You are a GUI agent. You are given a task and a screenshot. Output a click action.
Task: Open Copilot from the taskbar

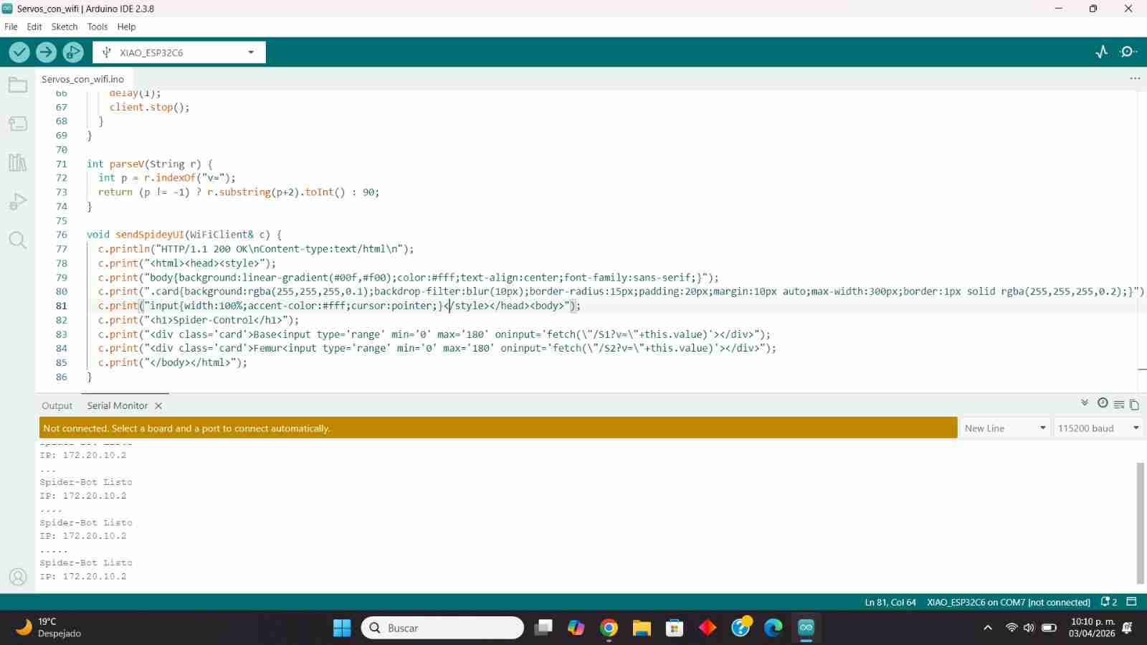point(576,628)
